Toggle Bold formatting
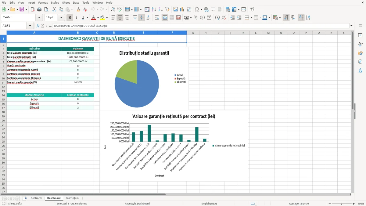The width and height of the screenshot is (366, 206). click(x=70, y=18)
